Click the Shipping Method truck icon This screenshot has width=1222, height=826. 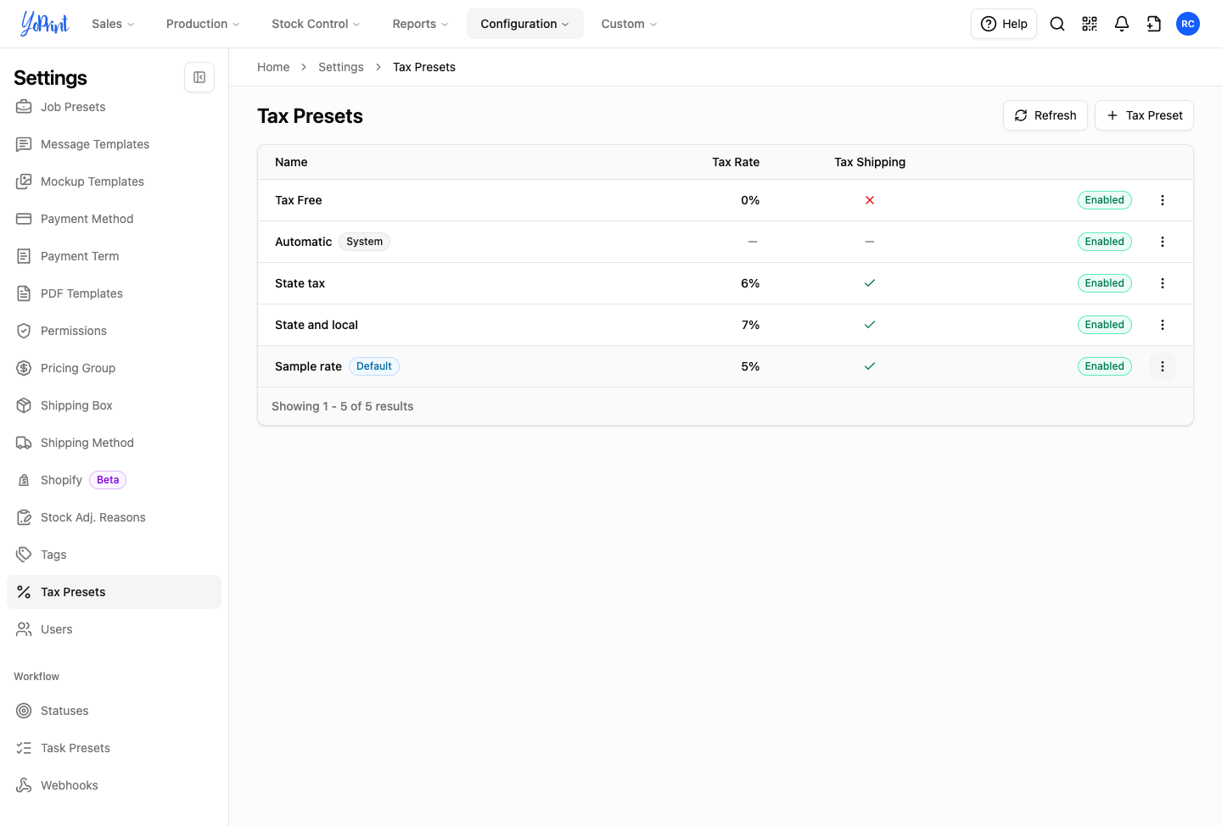24,443
